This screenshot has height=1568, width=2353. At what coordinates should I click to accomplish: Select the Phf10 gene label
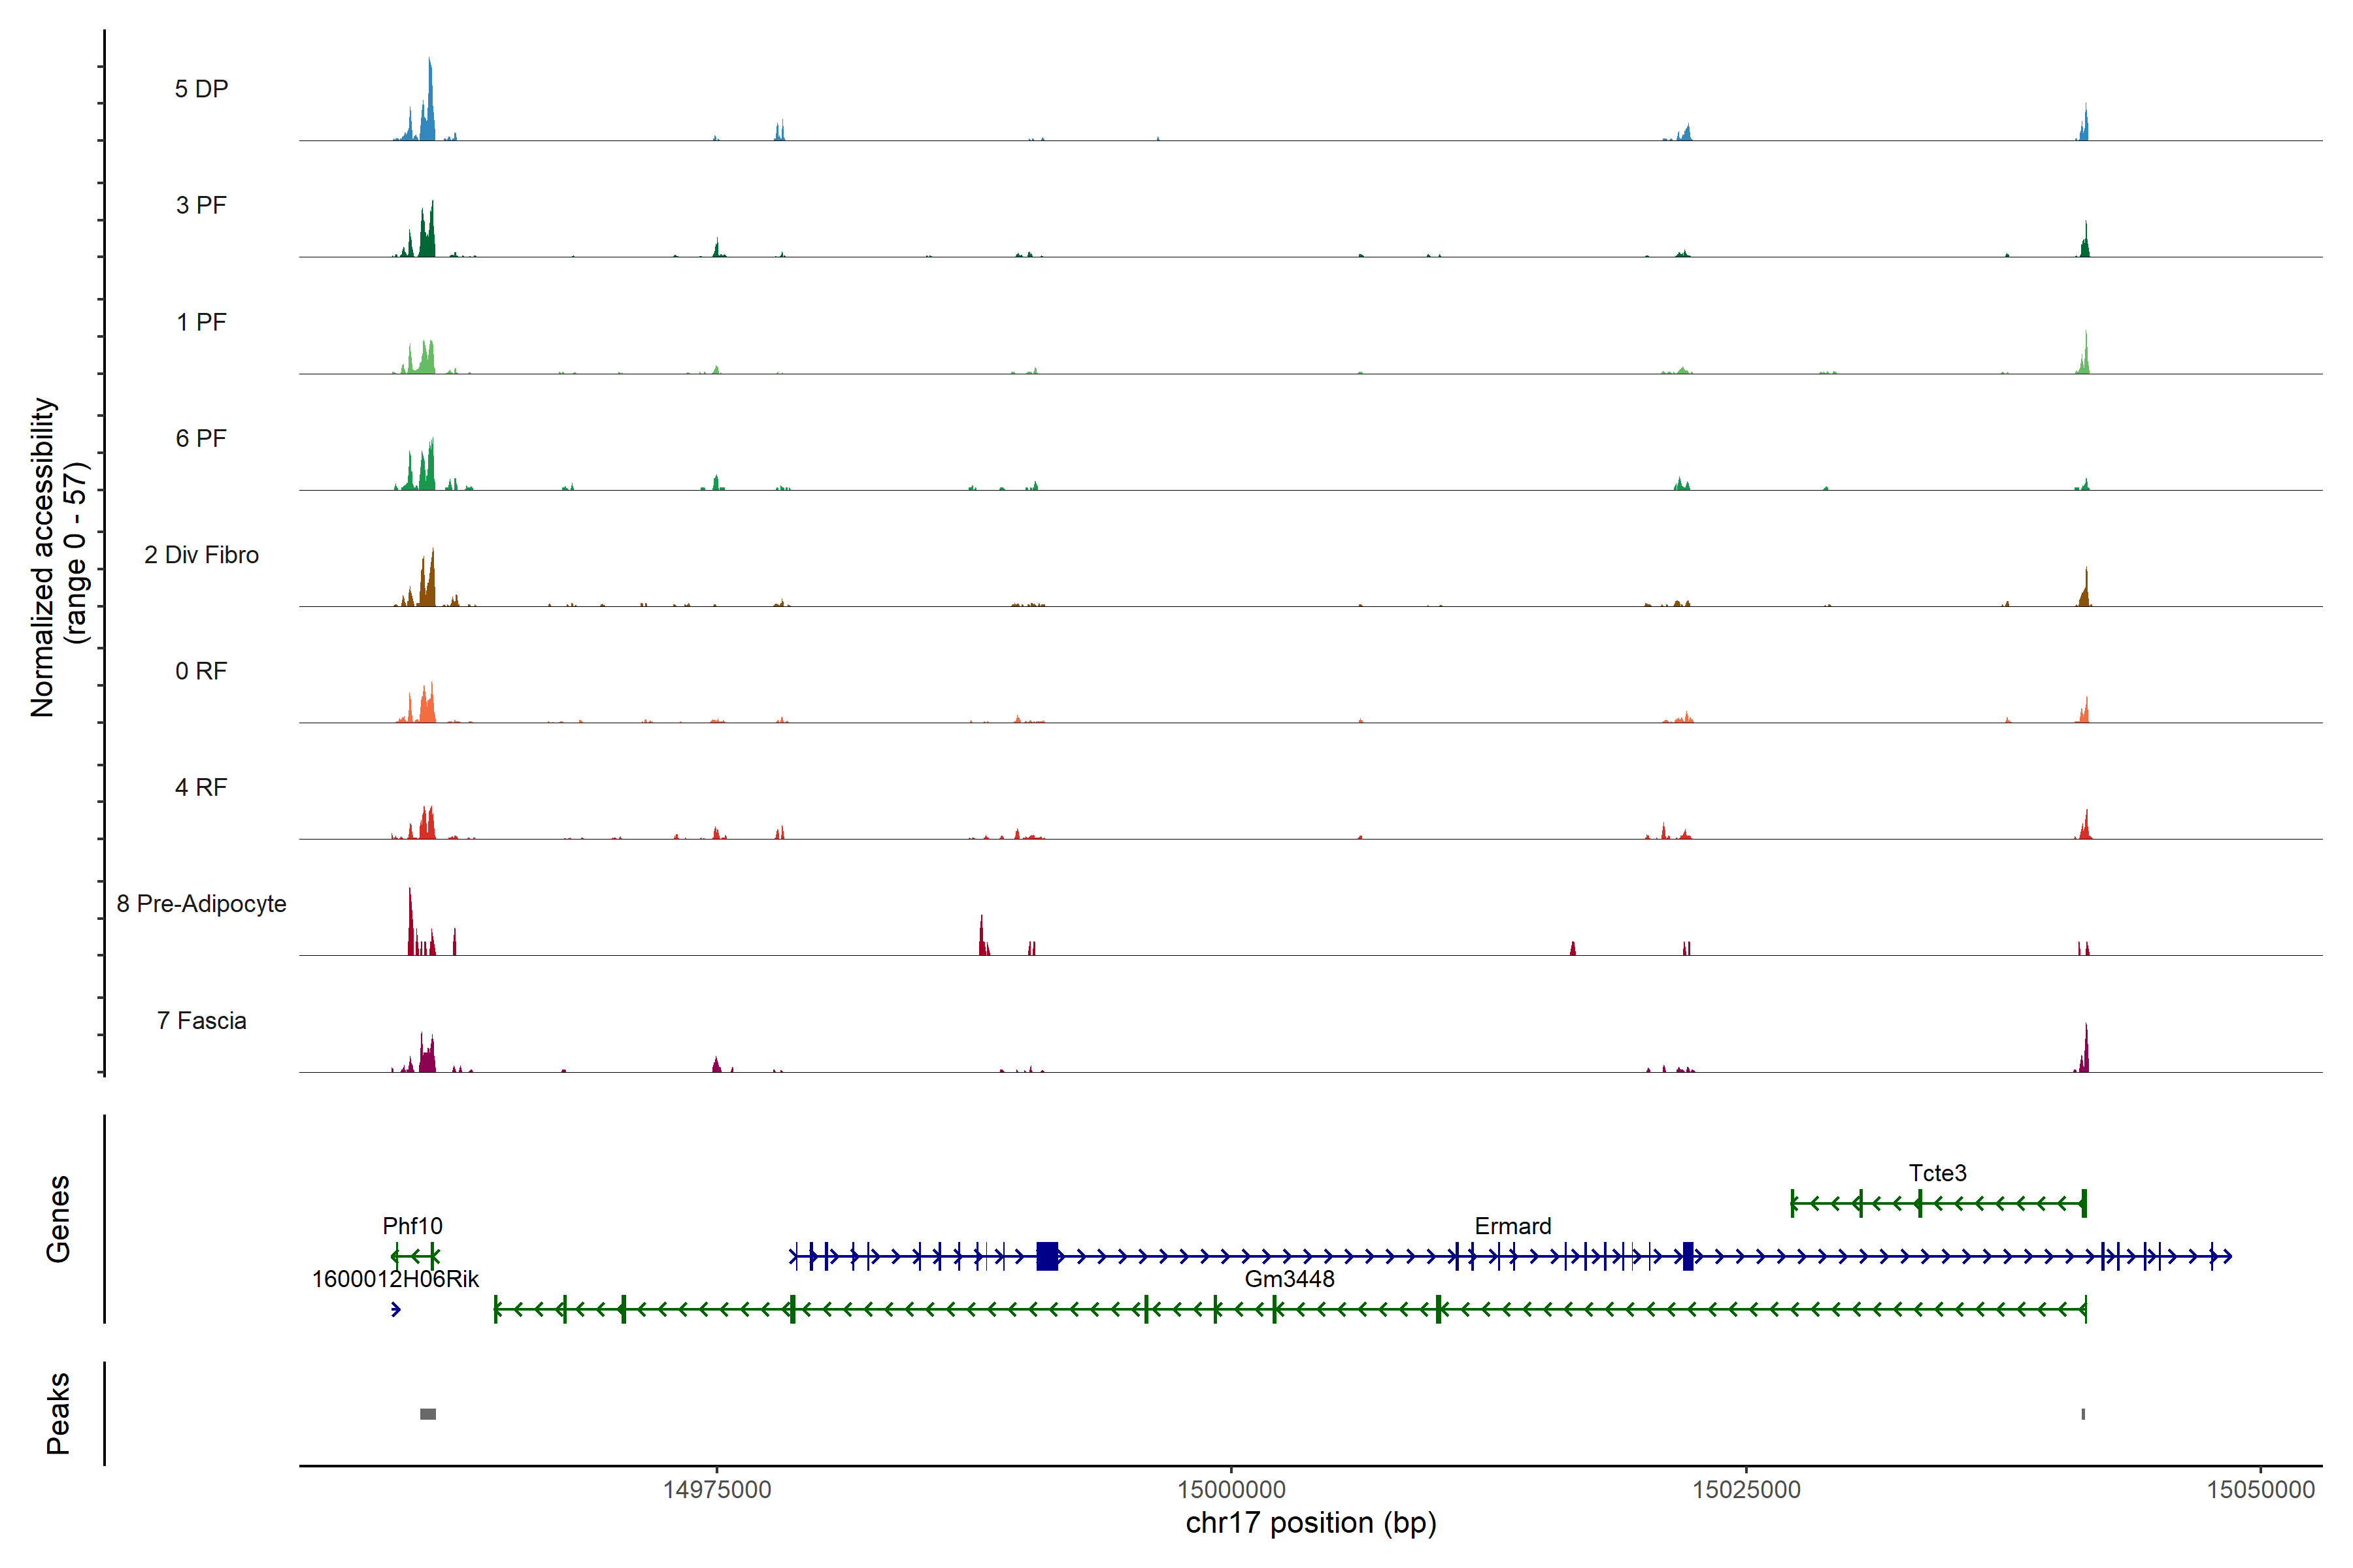[412, 1226]
